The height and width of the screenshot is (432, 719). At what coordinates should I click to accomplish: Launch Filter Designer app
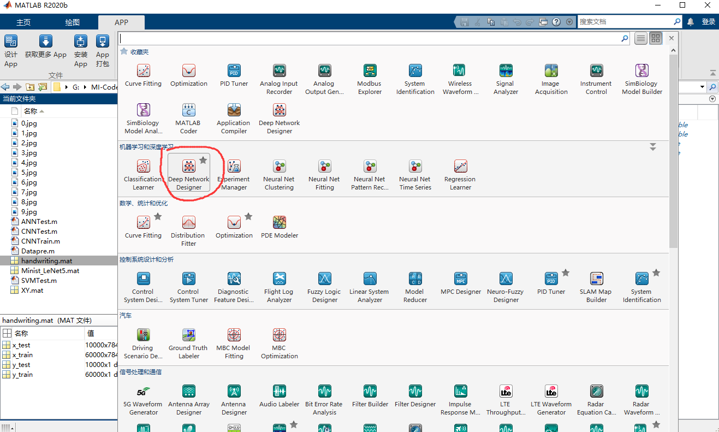[x=415, y=396]
